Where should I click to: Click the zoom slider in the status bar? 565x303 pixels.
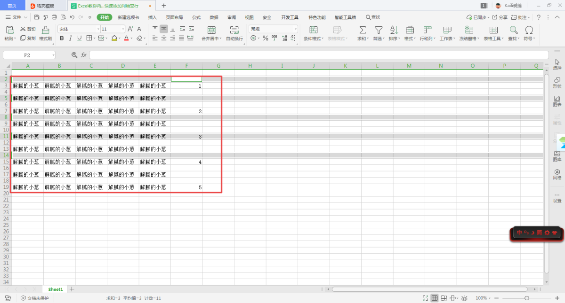(526, 298)
